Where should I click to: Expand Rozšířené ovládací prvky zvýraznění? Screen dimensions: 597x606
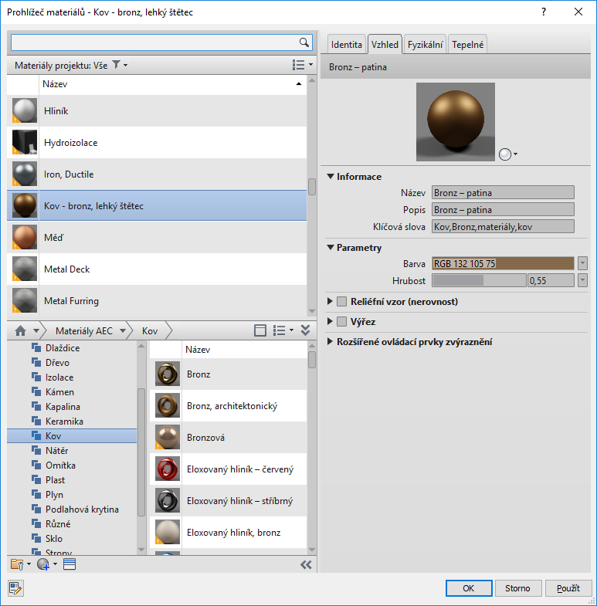(330, 341)
